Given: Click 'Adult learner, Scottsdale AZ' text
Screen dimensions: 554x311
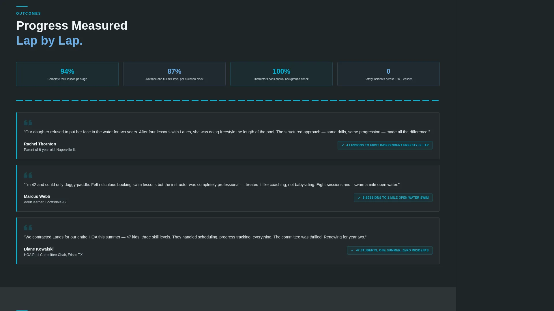Looking at the screenshot, I should [45, 202].
